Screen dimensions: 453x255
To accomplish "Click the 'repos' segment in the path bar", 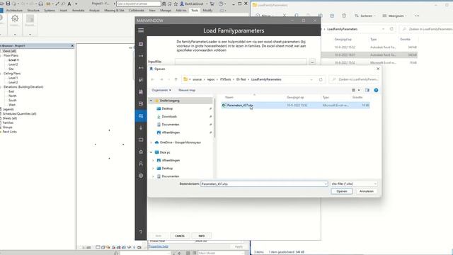I will click(211, 79).
